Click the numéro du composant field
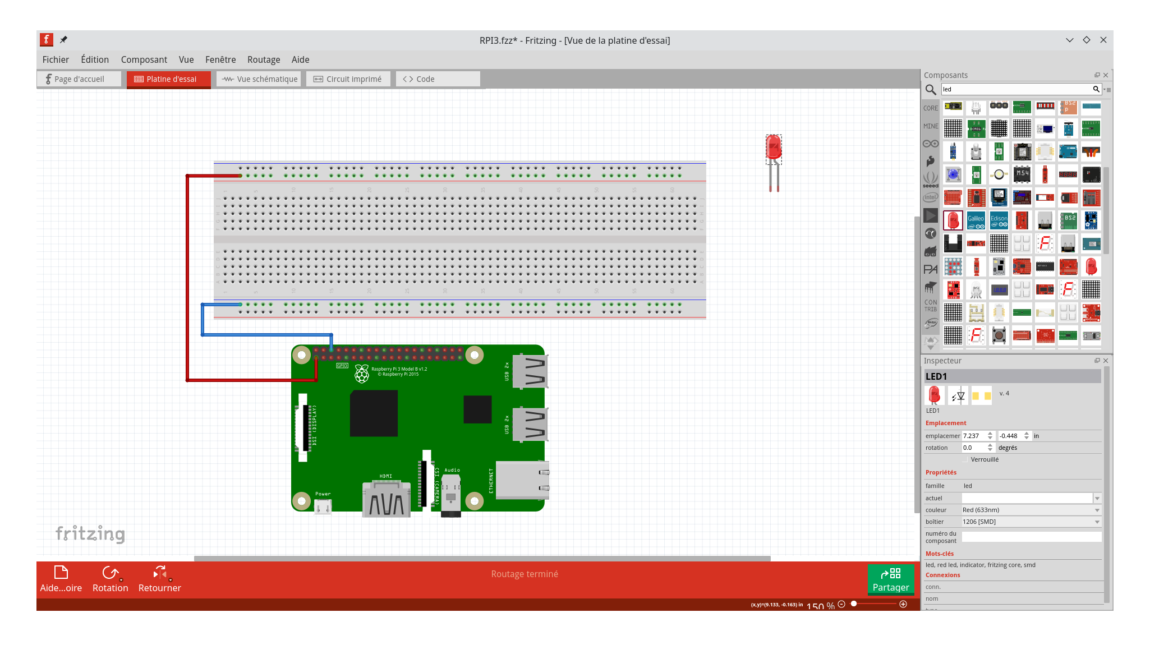Screen dimensions: 1150x654 [1031, 537]
